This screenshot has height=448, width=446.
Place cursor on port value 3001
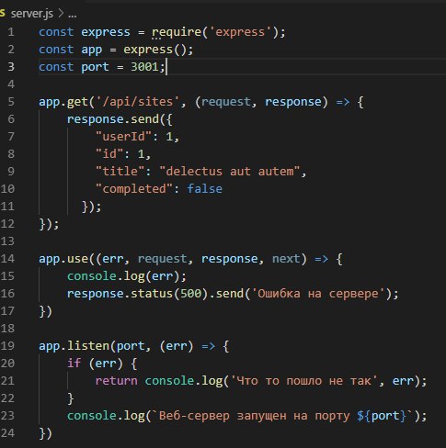coord(144,67)
